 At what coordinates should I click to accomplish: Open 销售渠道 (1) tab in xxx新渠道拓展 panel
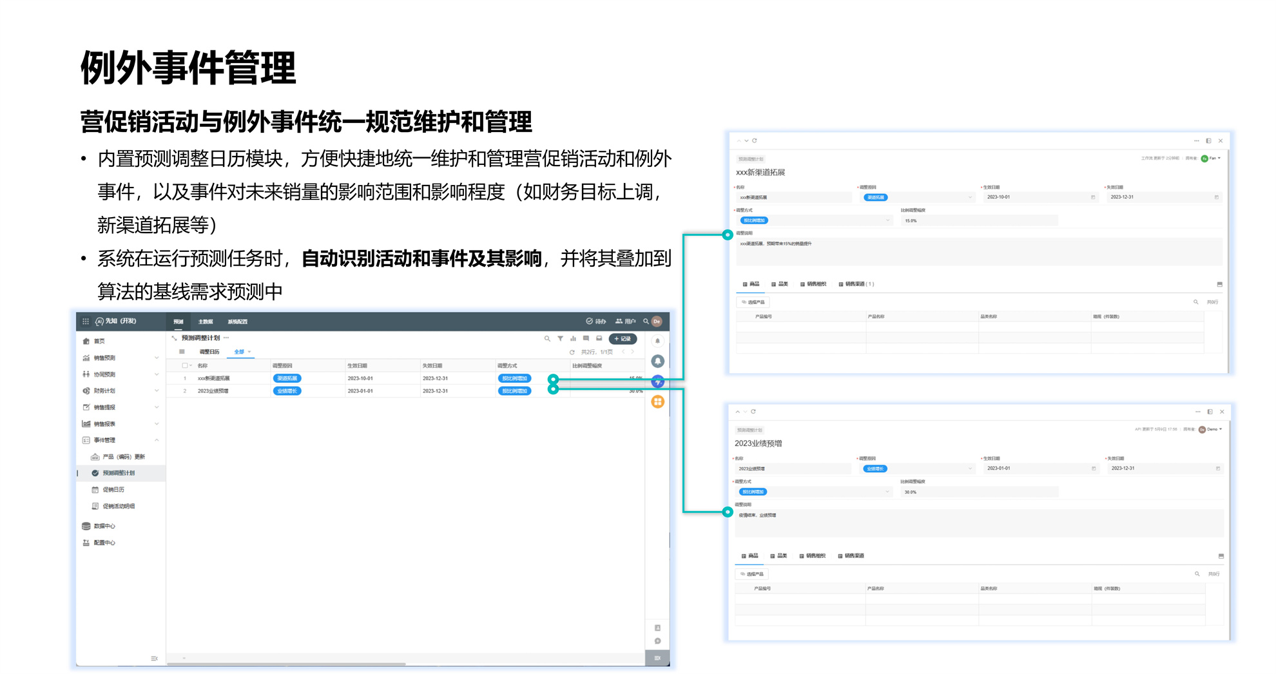click(x=856, y=284)
